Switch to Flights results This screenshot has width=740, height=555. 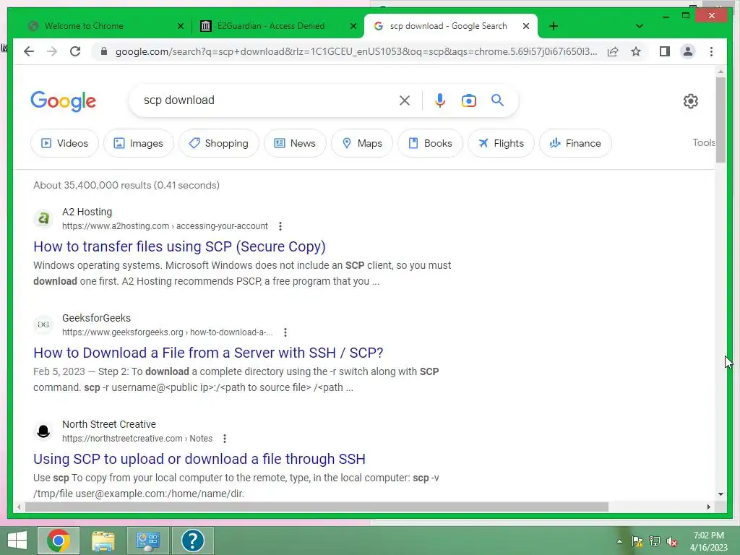click(502, 143)
